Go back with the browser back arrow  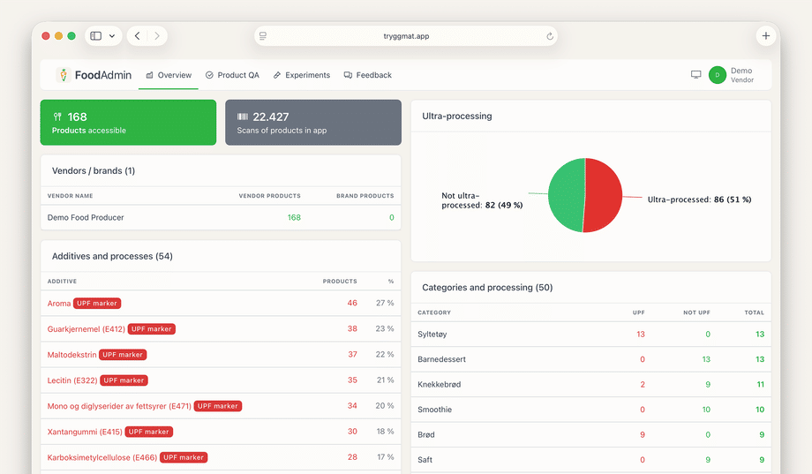coord(137,35)
